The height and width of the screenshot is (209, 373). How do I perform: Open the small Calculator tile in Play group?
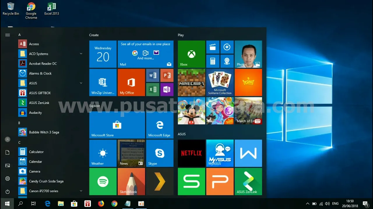[x=213, y=61]
